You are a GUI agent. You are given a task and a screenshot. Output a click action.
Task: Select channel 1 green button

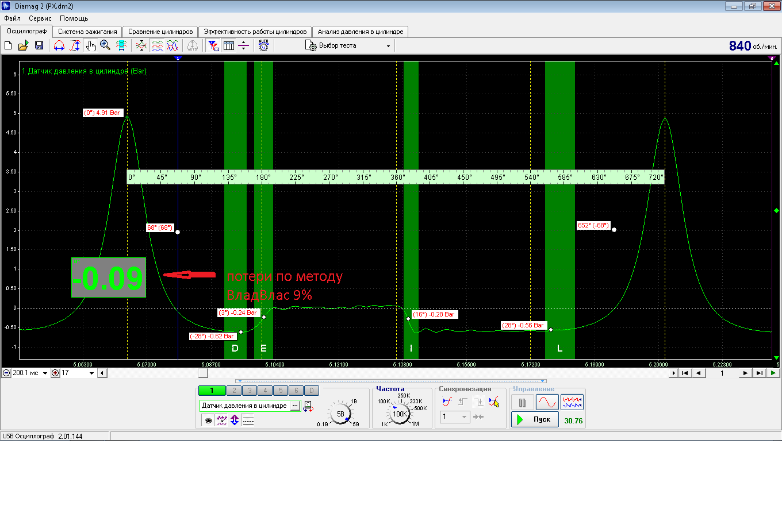212,391
